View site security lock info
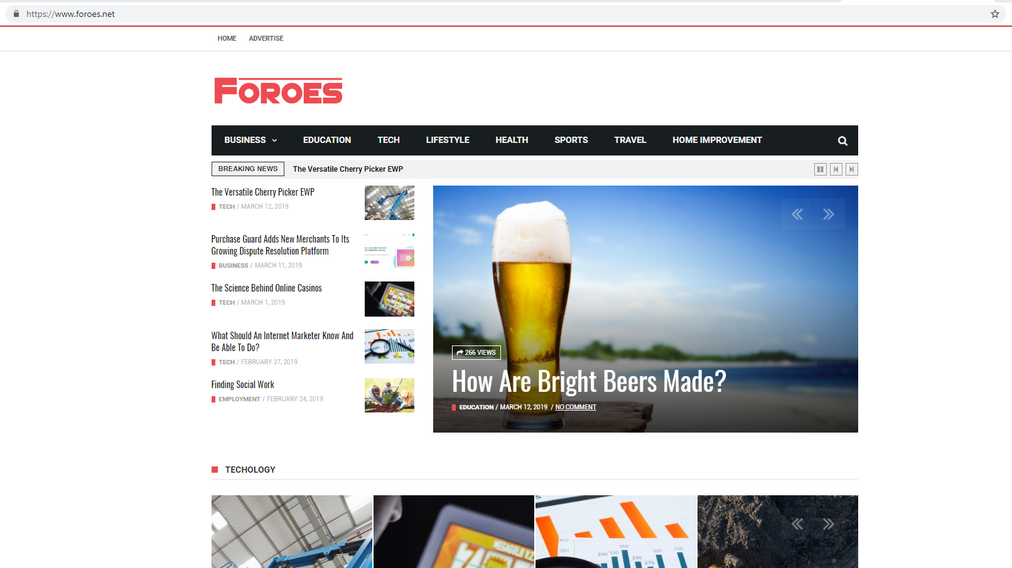The height and width of the screenshot is (568, 1012). [x=16, y=14]
